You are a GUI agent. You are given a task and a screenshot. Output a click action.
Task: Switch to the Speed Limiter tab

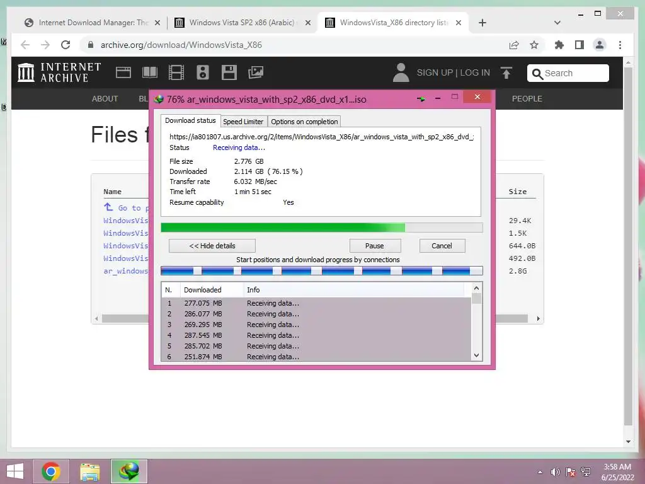click(x=243, y=122)
